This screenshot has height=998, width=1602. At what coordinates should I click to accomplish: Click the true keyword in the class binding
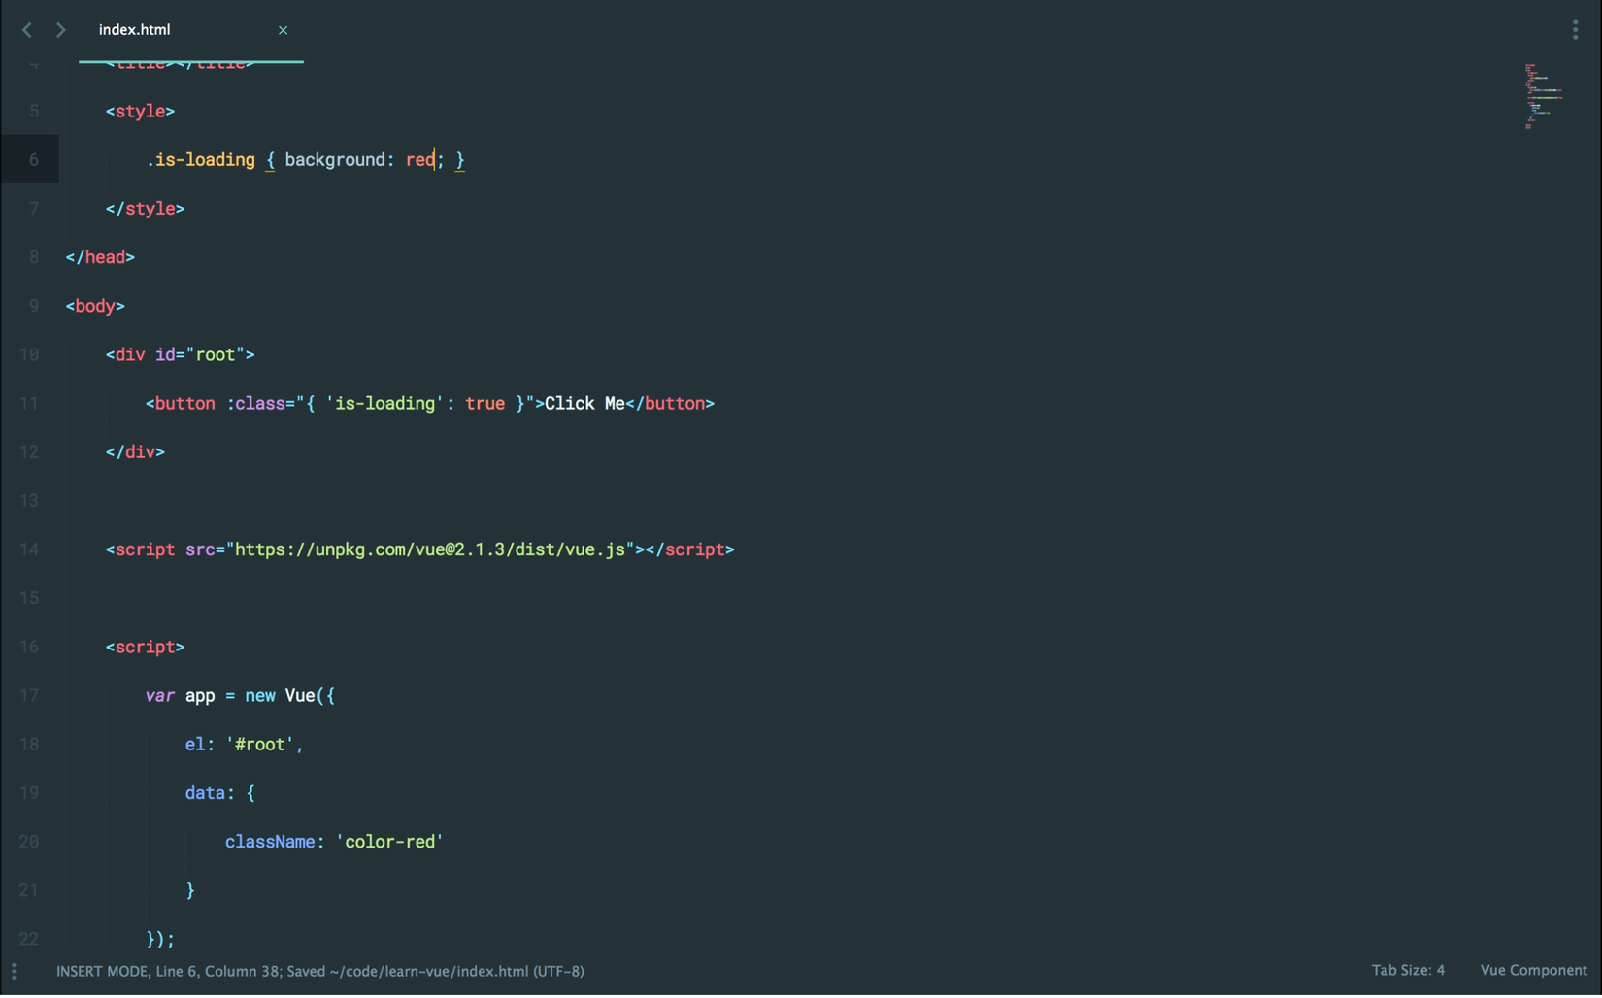485,403
